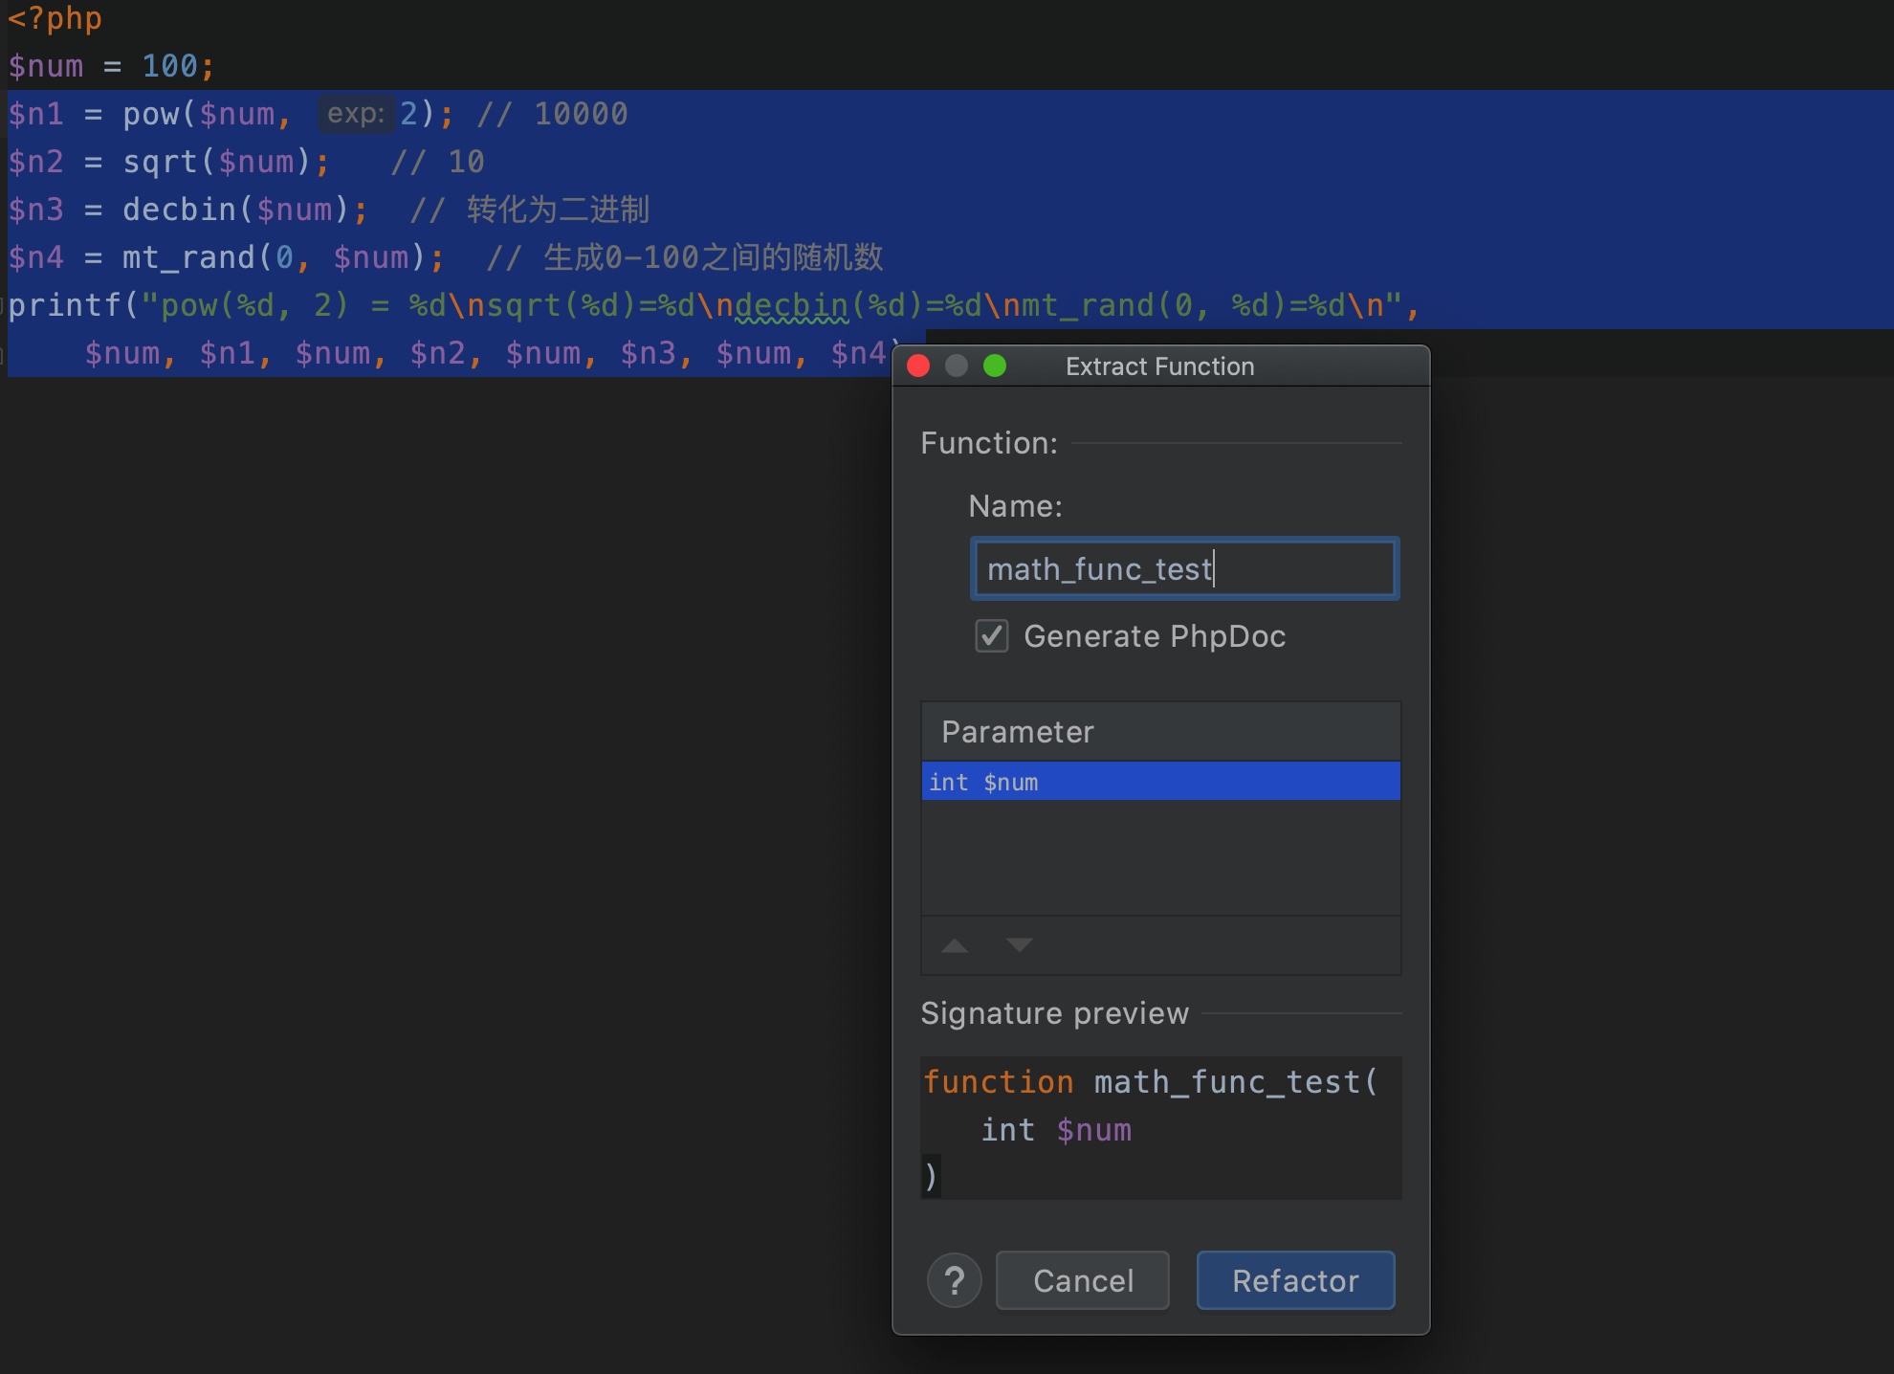Click the Refactor button

click(1295, 1280)
